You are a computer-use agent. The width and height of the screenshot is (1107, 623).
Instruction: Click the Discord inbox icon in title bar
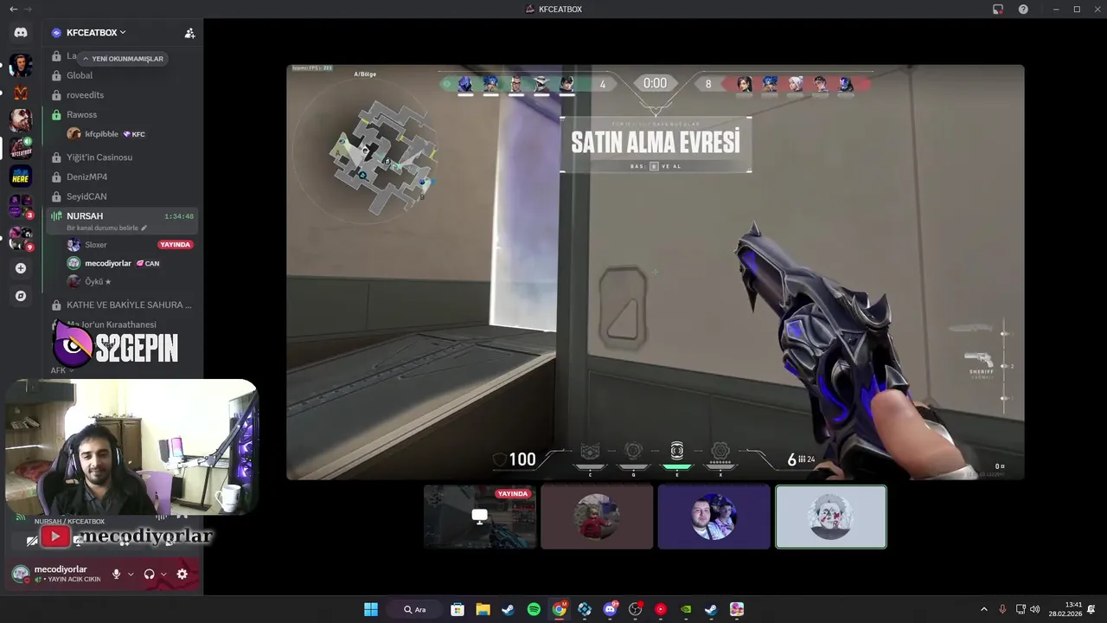click(998, 10)
